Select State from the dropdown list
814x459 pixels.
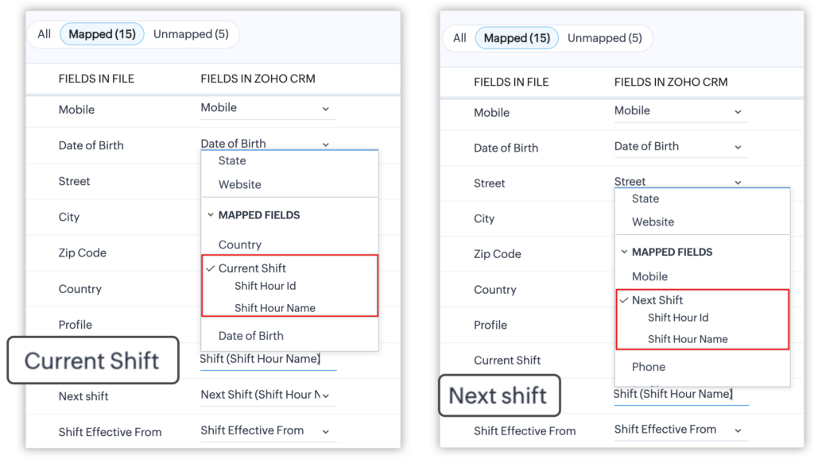pos(231,160)
